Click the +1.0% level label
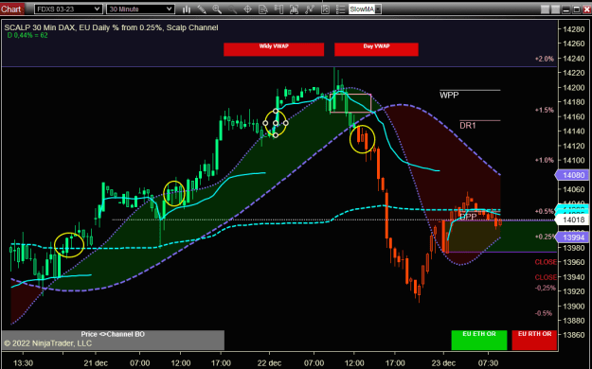Viewport: 592px width, 369px height. click(544, 160)
